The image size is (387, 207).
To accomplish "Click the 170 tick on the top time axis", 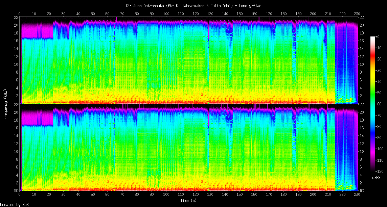I will click(x=269, y=14).
